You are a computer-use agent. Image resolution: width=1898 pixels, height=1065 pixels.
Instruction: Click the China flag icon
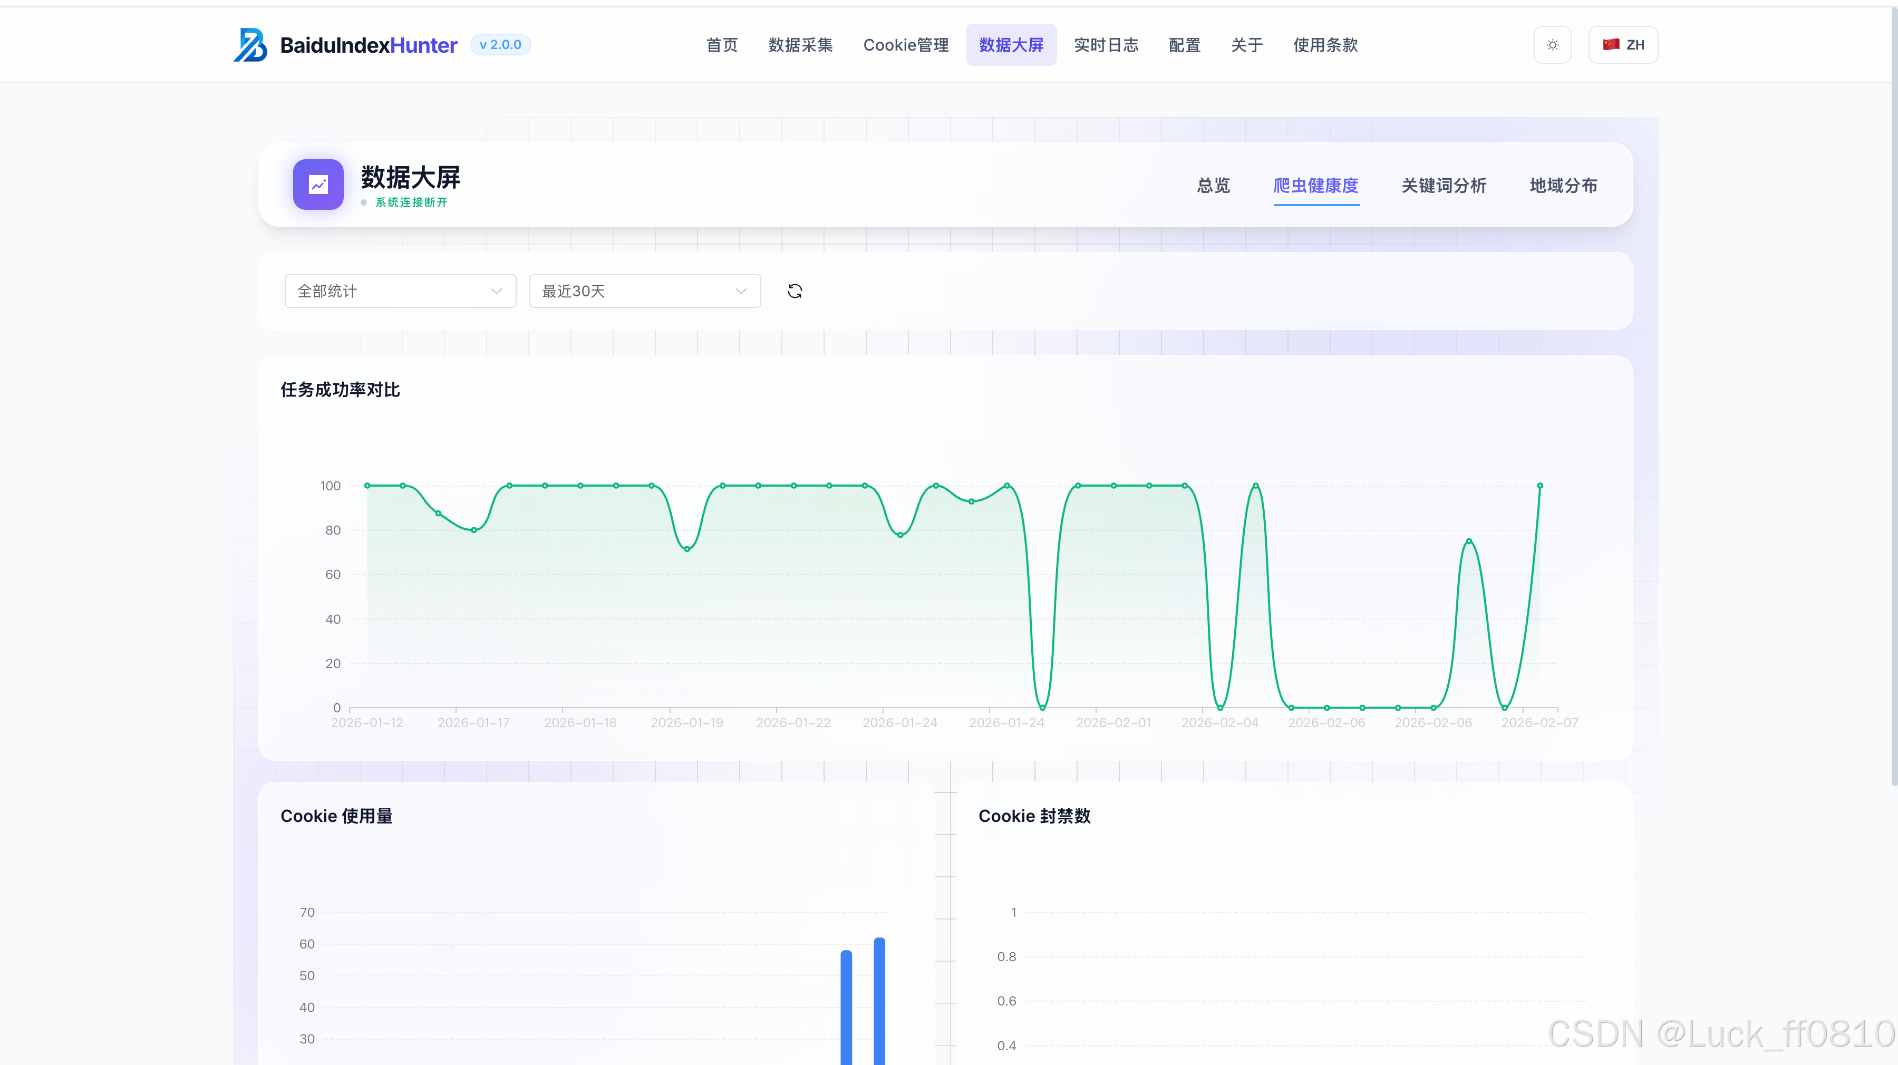click(1611, 44)
